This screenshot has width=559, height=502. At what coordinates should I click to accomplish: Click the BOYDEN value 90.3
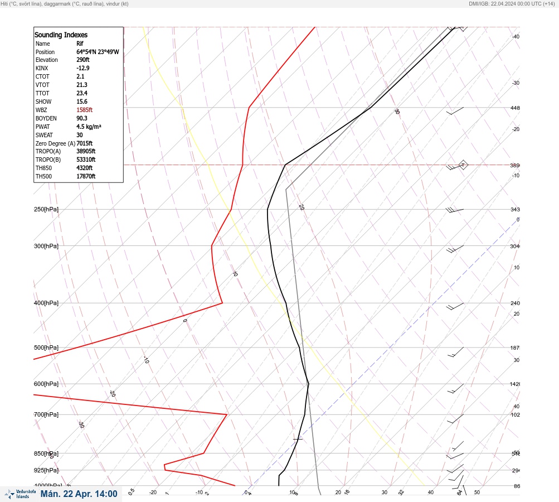click(x=82, y=118)
